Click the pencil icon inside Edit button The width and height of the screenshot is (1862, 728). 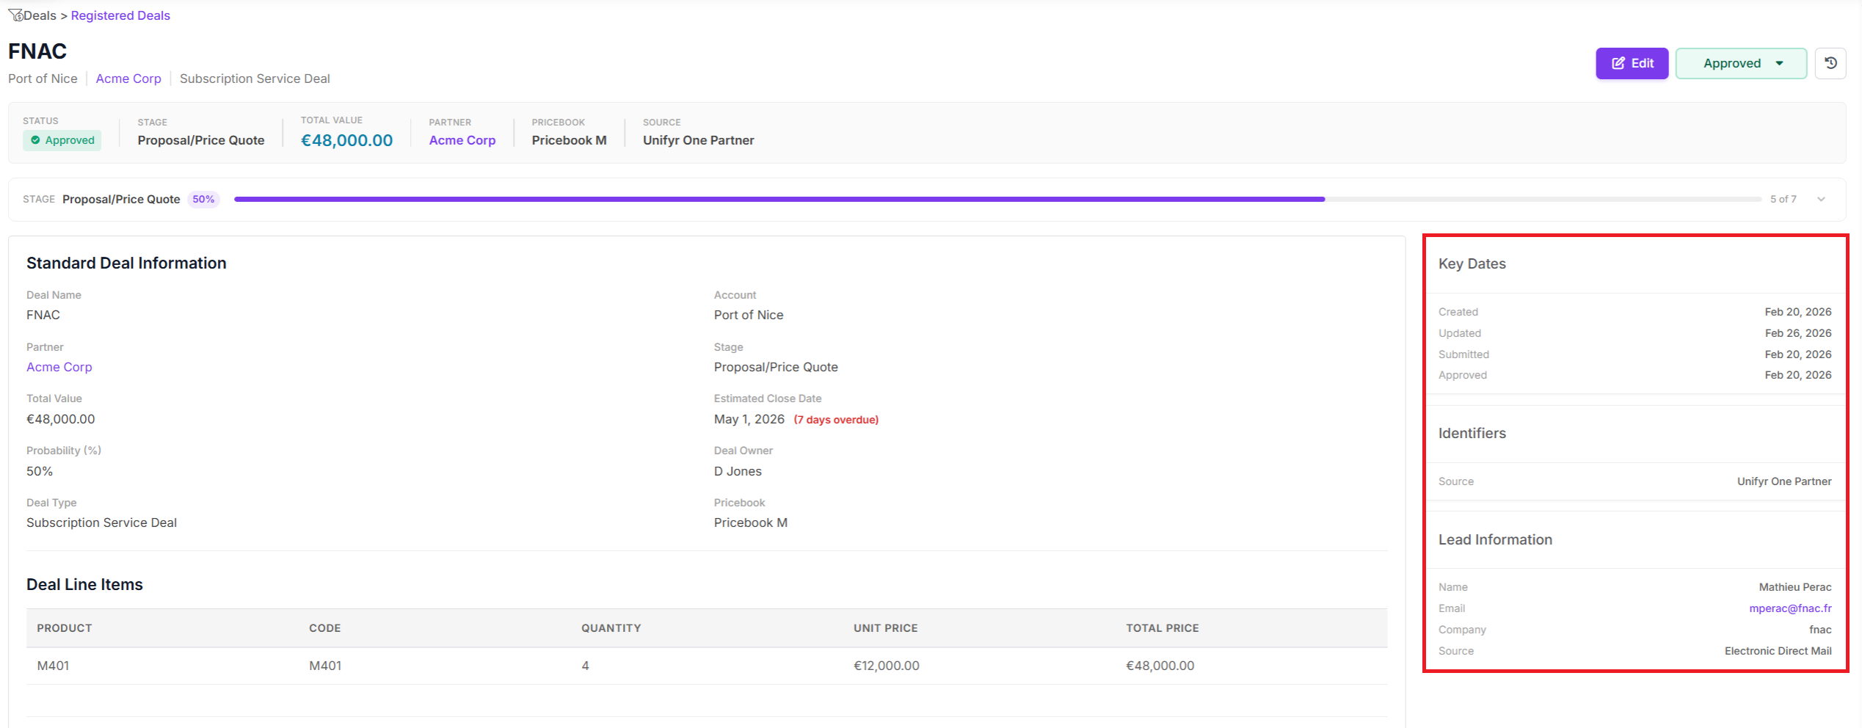coord(1618,63)
